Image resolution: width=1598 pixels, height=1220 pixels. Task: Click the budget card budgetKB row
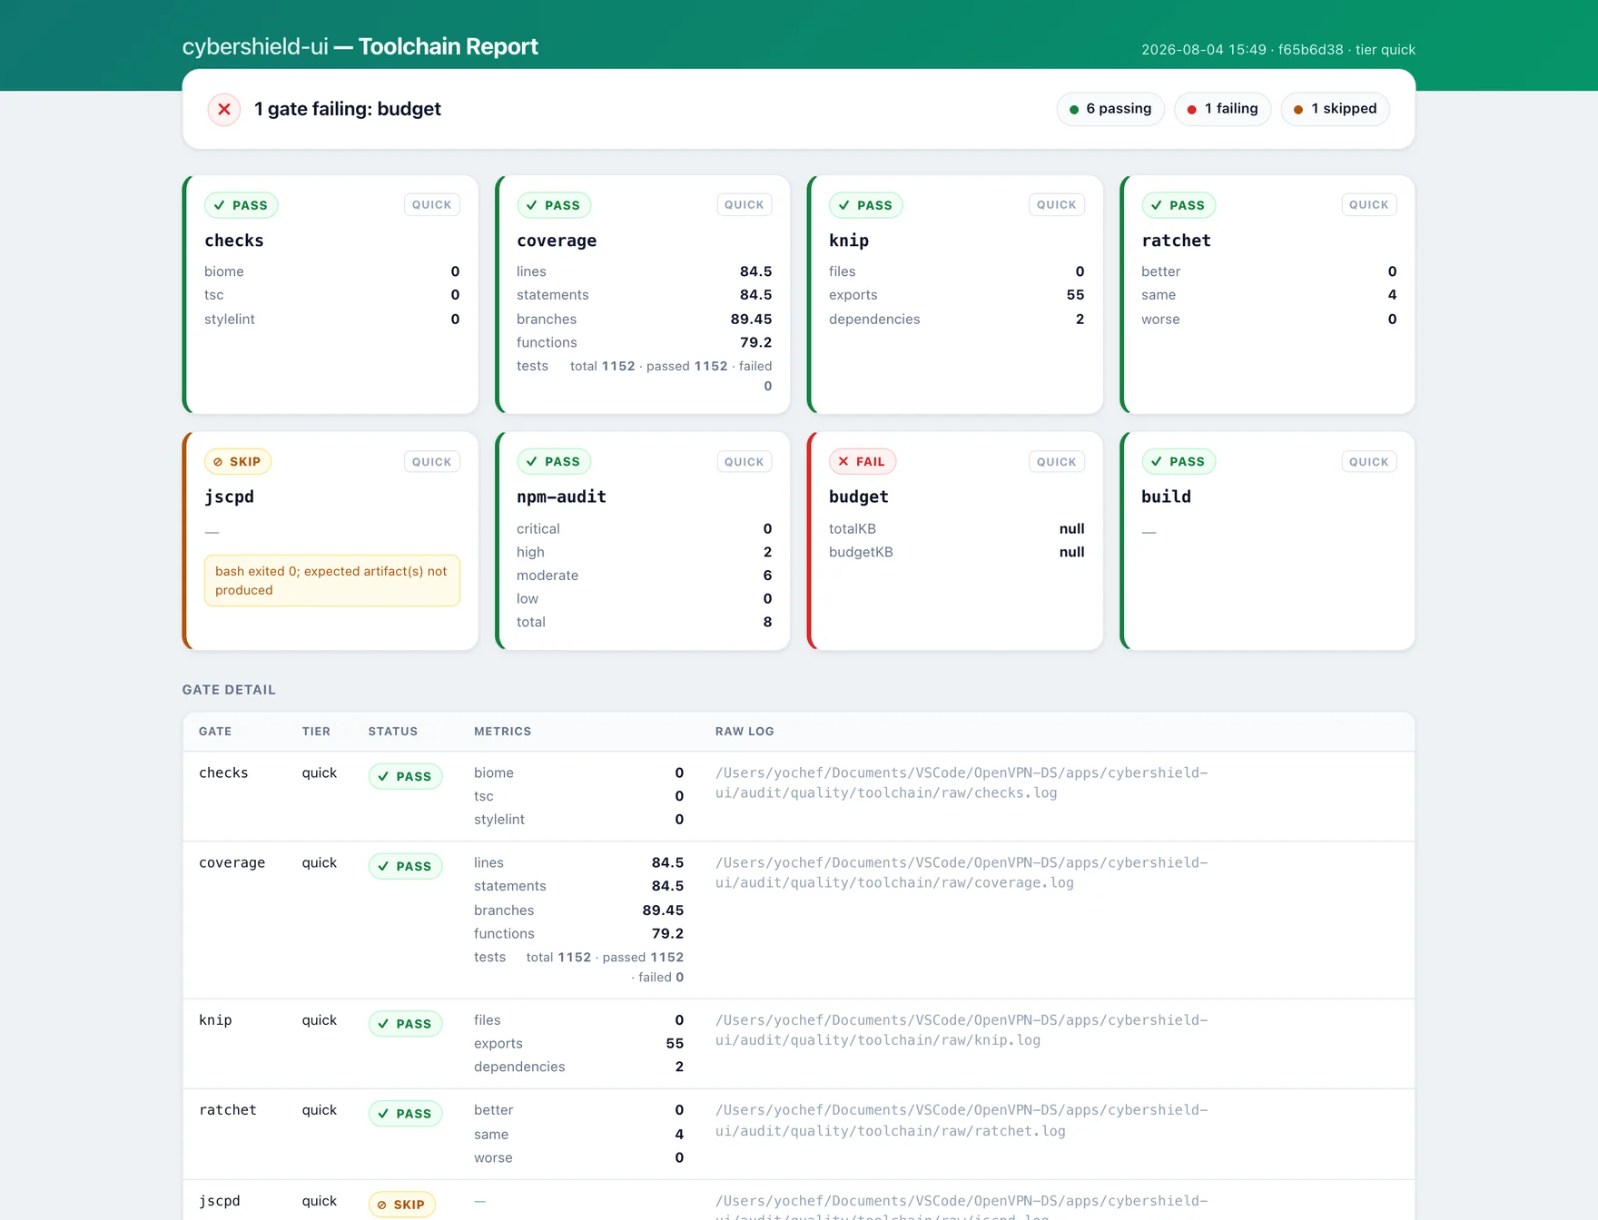[957, 552]
